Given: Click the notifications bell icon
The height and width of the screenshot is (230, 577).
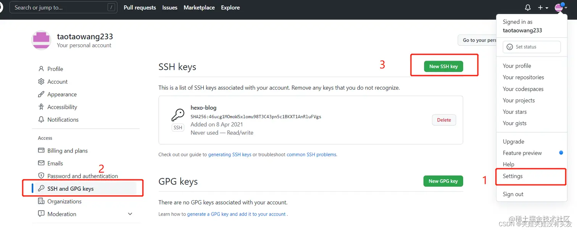Looking at the screenshot, I should [528, 8].
